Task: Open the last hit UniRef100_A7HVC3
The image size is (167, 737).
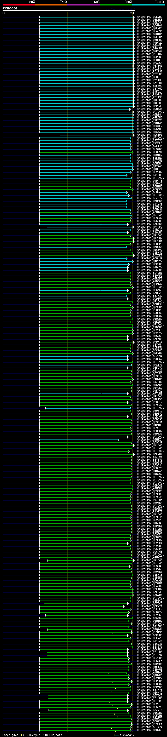Action: click(x=150, y=730)
